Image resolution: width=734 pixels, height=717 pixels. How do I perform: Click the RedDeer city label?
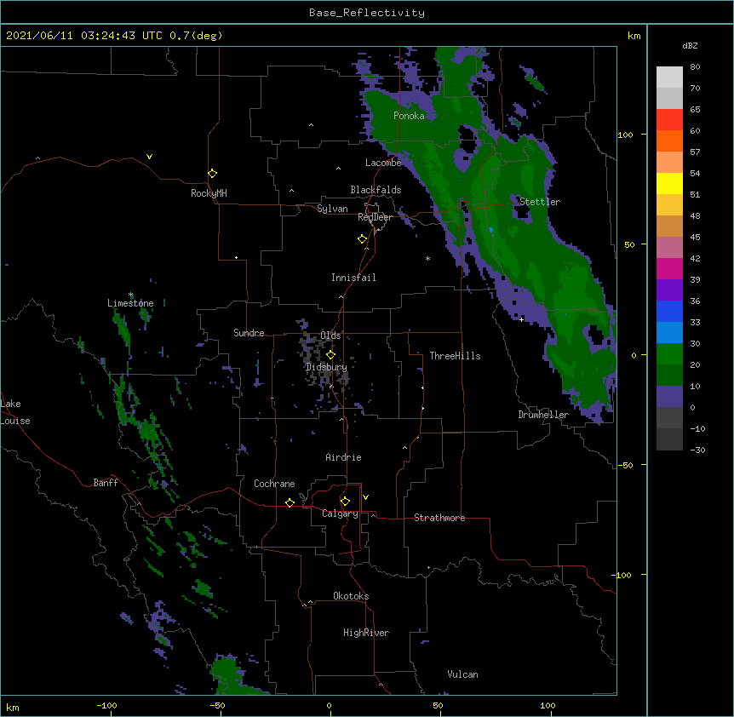click(375, 217)
